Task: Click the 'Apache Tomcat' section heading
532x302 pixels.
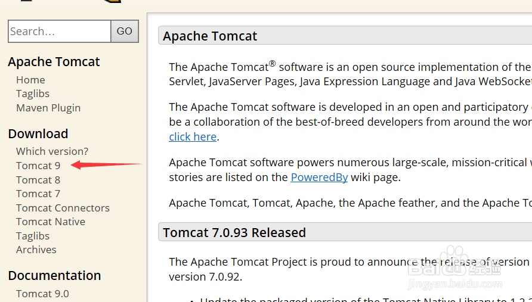Action: [210, 36]
